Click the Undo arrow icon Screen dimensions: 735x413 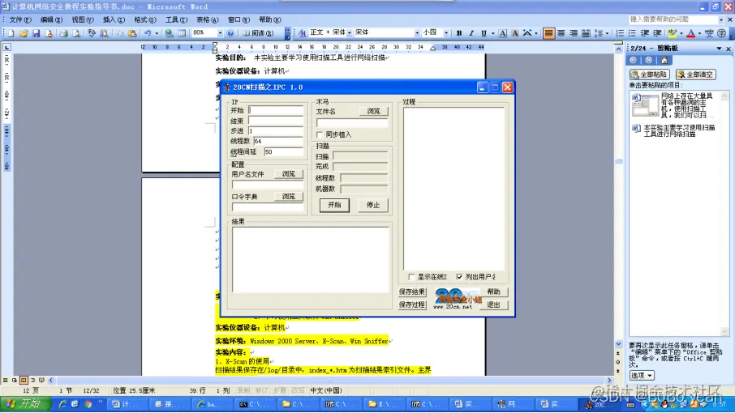click(148, 33)
